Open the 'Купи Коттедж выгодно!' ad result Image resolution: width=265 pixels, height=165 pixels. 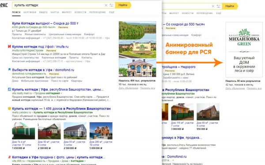point(45,23)
